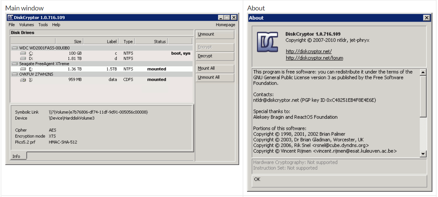Click the About scrollbar down arrow
This screenshot has width=438, height=197.
423,154
